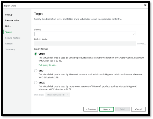153x119 pixels.
Task: Open the Reason wizard step
Action: click(9, 44)
